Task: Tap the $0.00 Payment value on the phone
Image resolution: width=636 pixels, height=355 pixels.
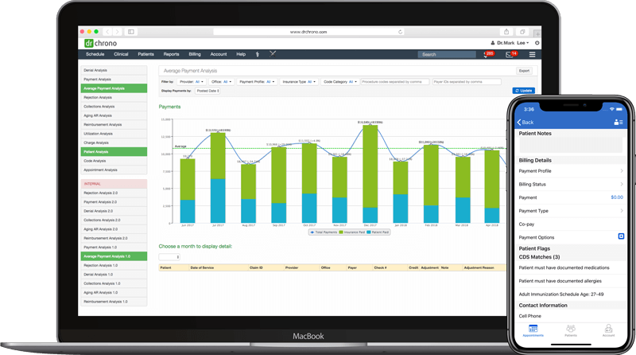Action: (617, 197)
